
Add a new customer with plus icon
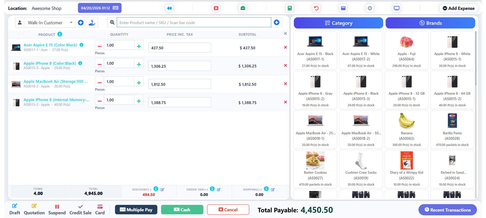pos(81,22)
